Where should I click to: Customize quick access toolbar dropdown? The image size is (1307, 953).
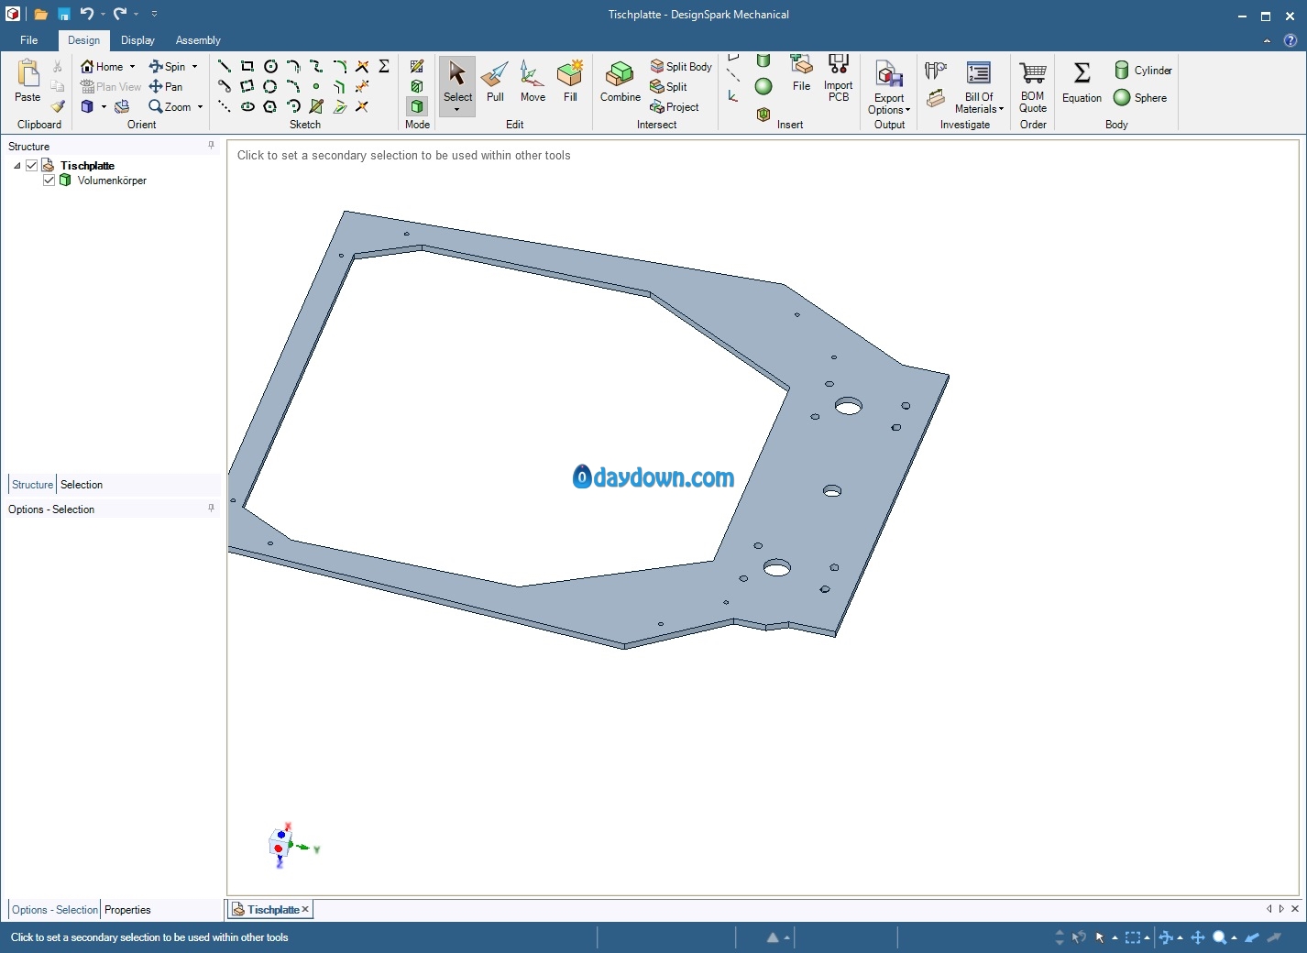154,14
